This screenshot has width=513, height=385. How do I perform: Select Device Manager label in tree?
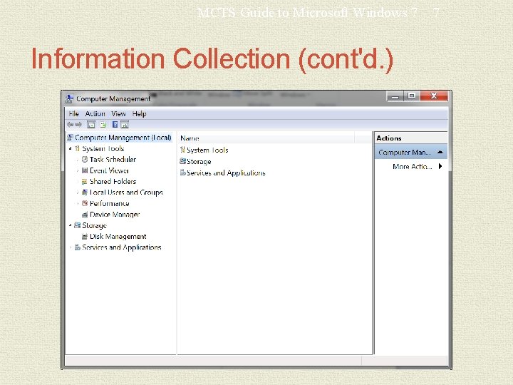[x=115, y=215]
